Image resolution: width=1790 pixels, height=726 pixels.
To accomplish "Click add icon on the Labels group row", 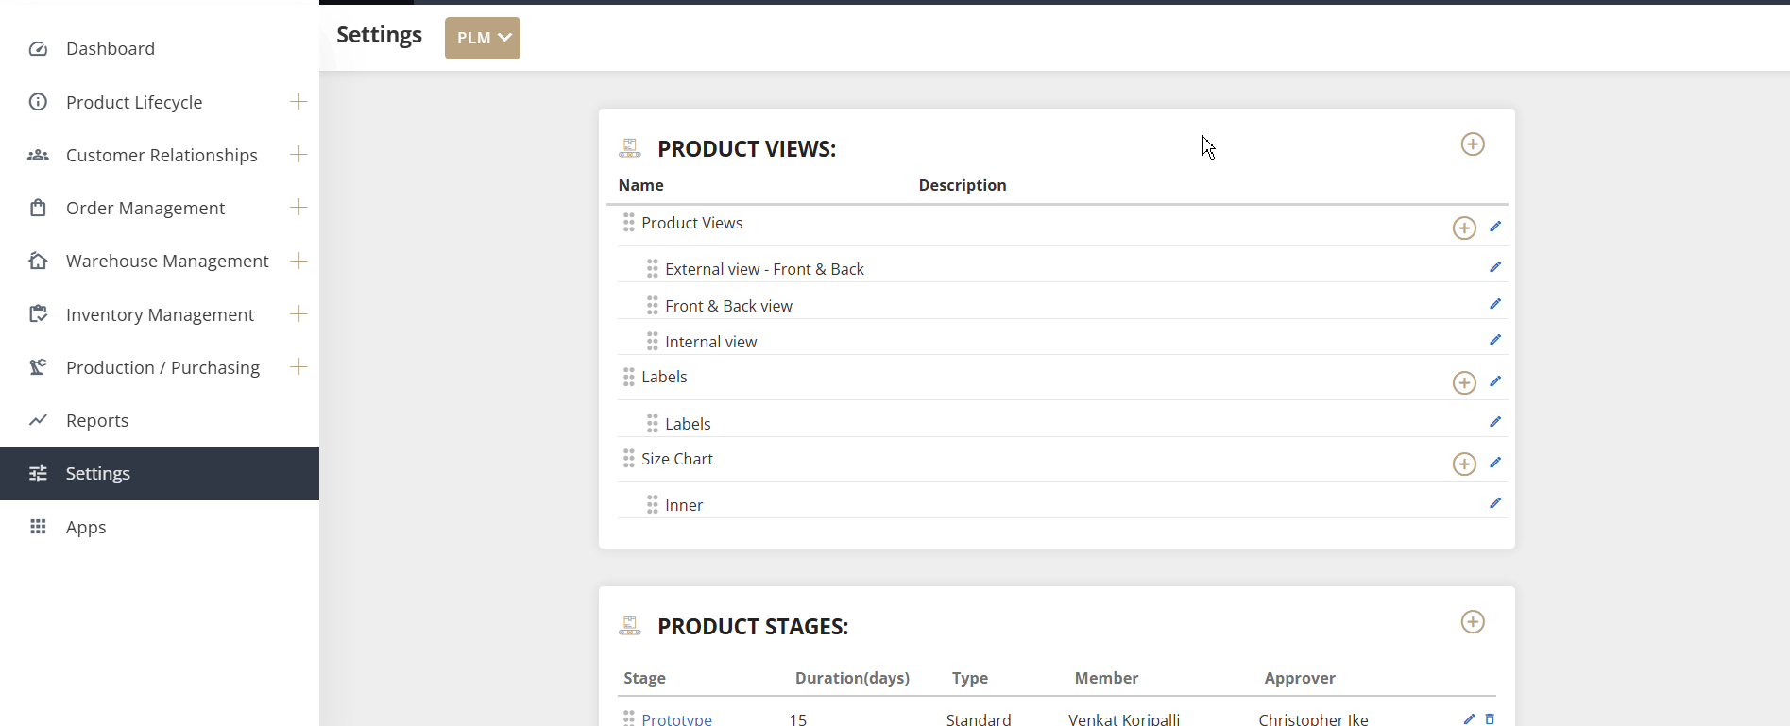I will coord(1463,382).
